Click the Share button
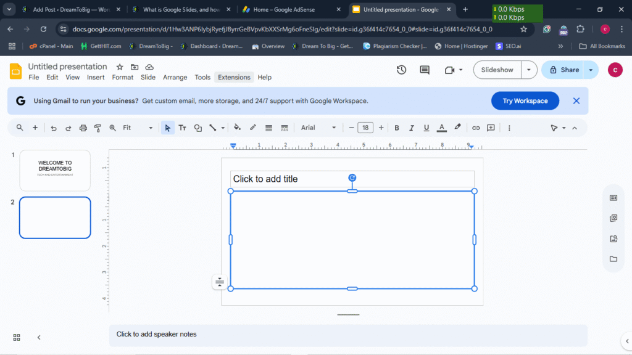 tap(563, 70)
